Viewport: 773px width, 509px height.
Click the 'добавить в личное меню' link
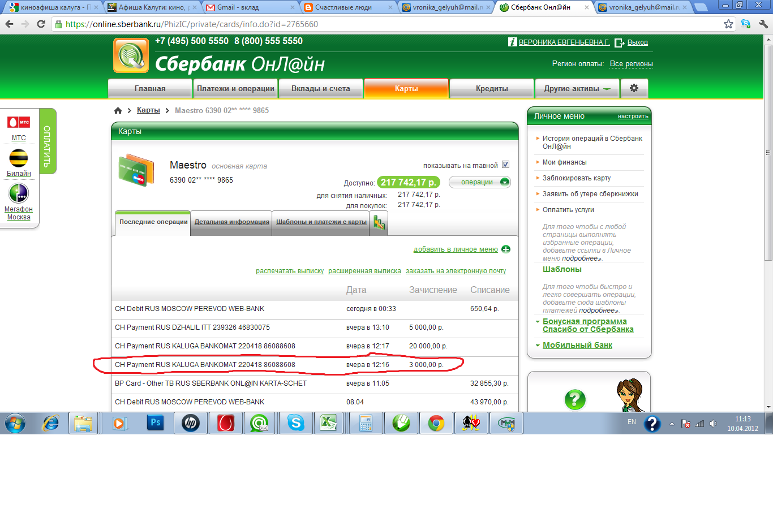[x=456, y=249]
